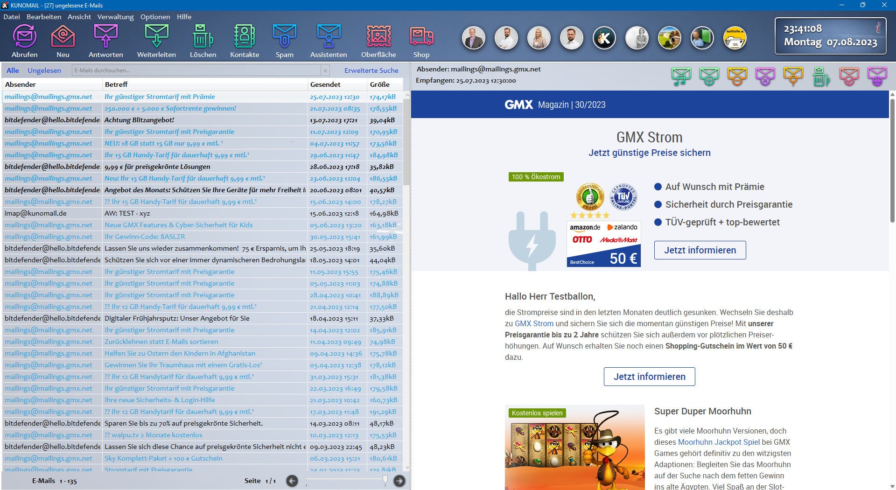Compose a message using the Neu icon
Screen dimensions: 896x490
pos(63,36)
